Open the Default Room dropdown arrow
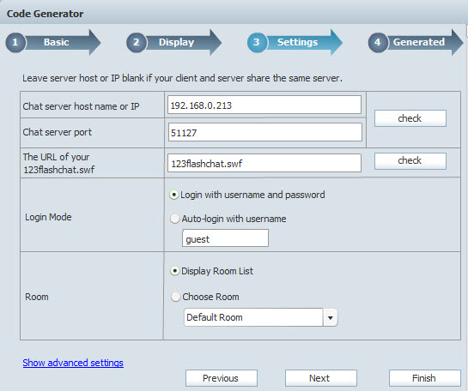The height and width of the screenshot is (391, 468). [x=330, y=317]
